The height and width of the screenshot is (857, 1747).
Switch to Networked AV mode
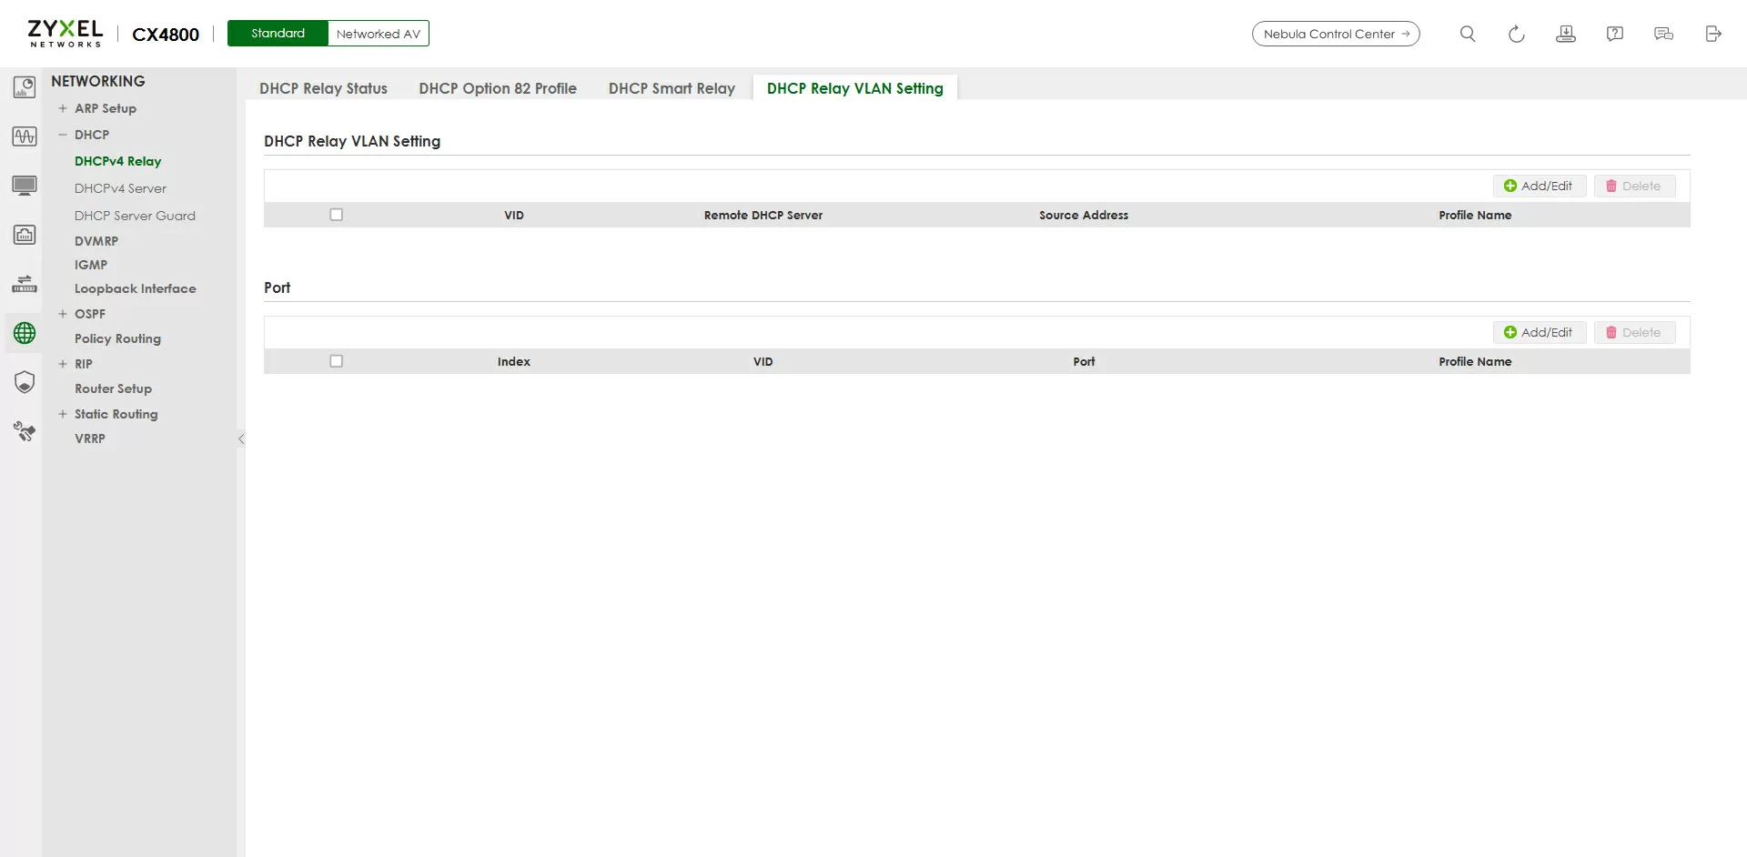(378, 34)
